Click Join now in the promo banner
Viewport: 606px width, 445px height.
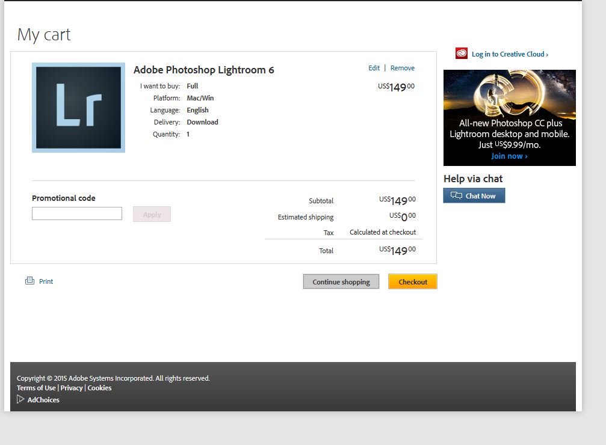pyautogui.click(x=509, y=156)
